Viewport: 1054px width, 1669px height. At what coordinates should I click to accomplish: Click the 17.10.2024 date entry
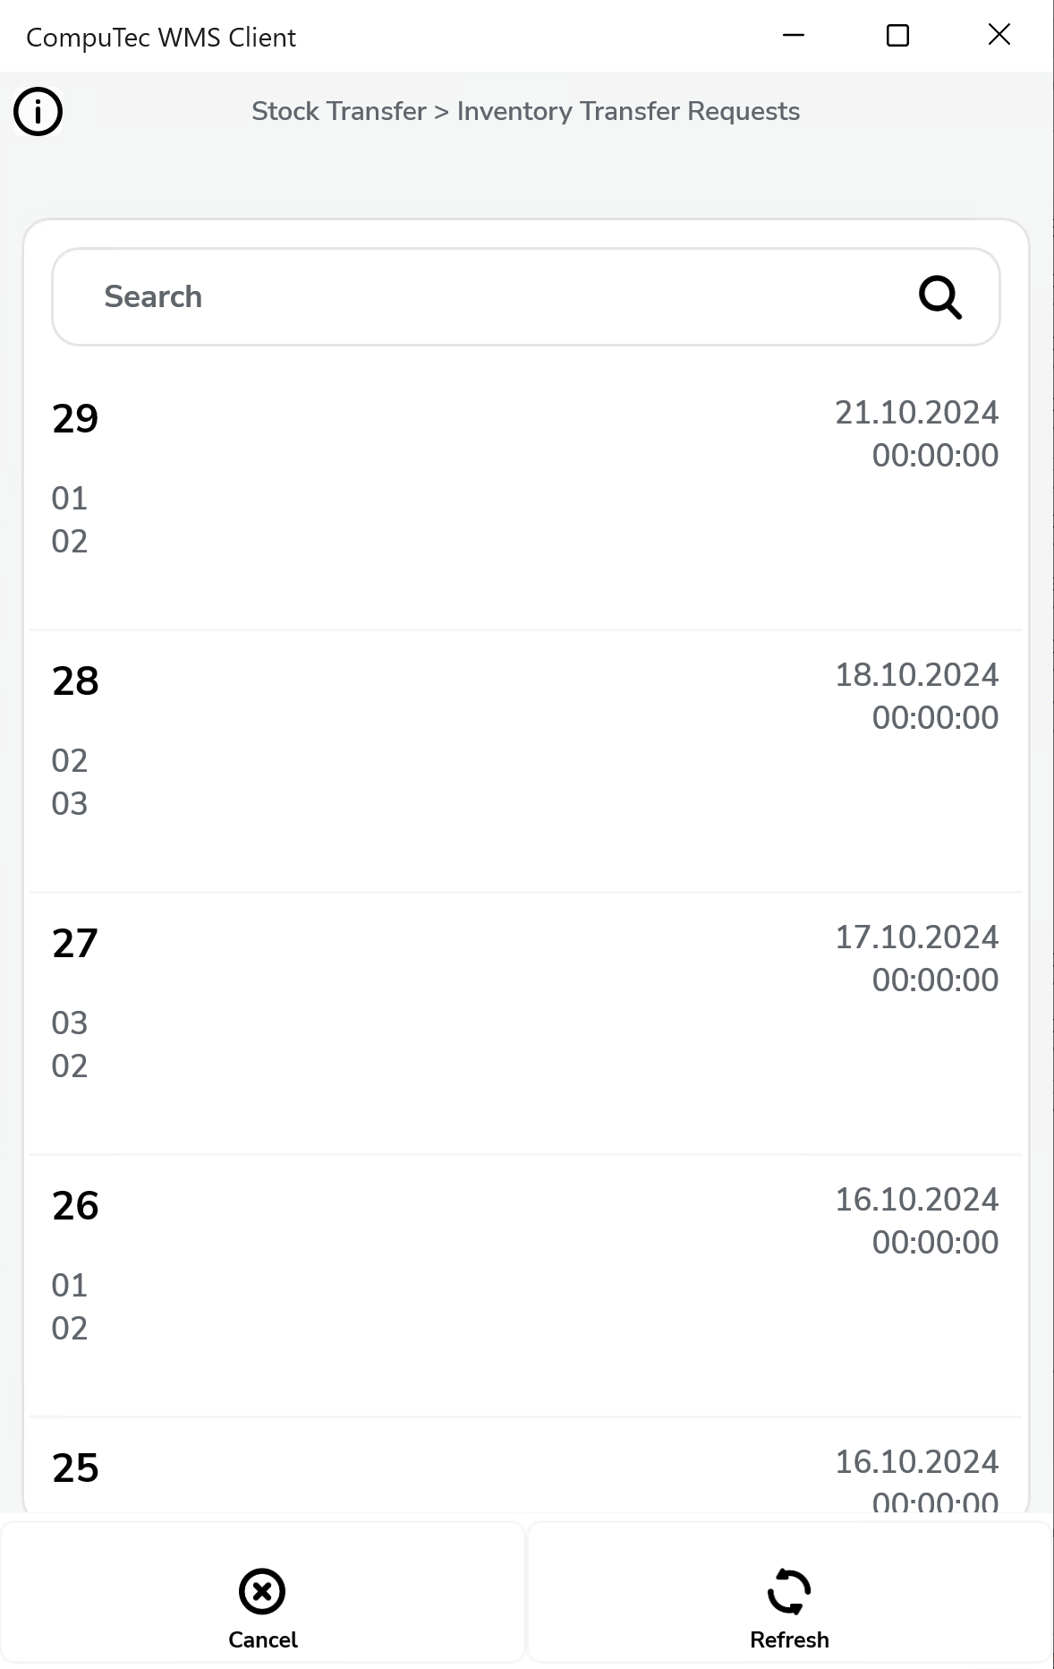tap(916, 937)
